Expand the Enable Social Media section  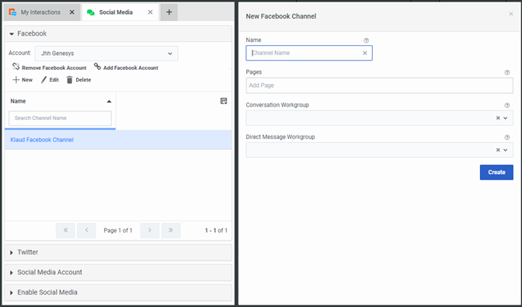pyautogui.click(x=118, y=292)
